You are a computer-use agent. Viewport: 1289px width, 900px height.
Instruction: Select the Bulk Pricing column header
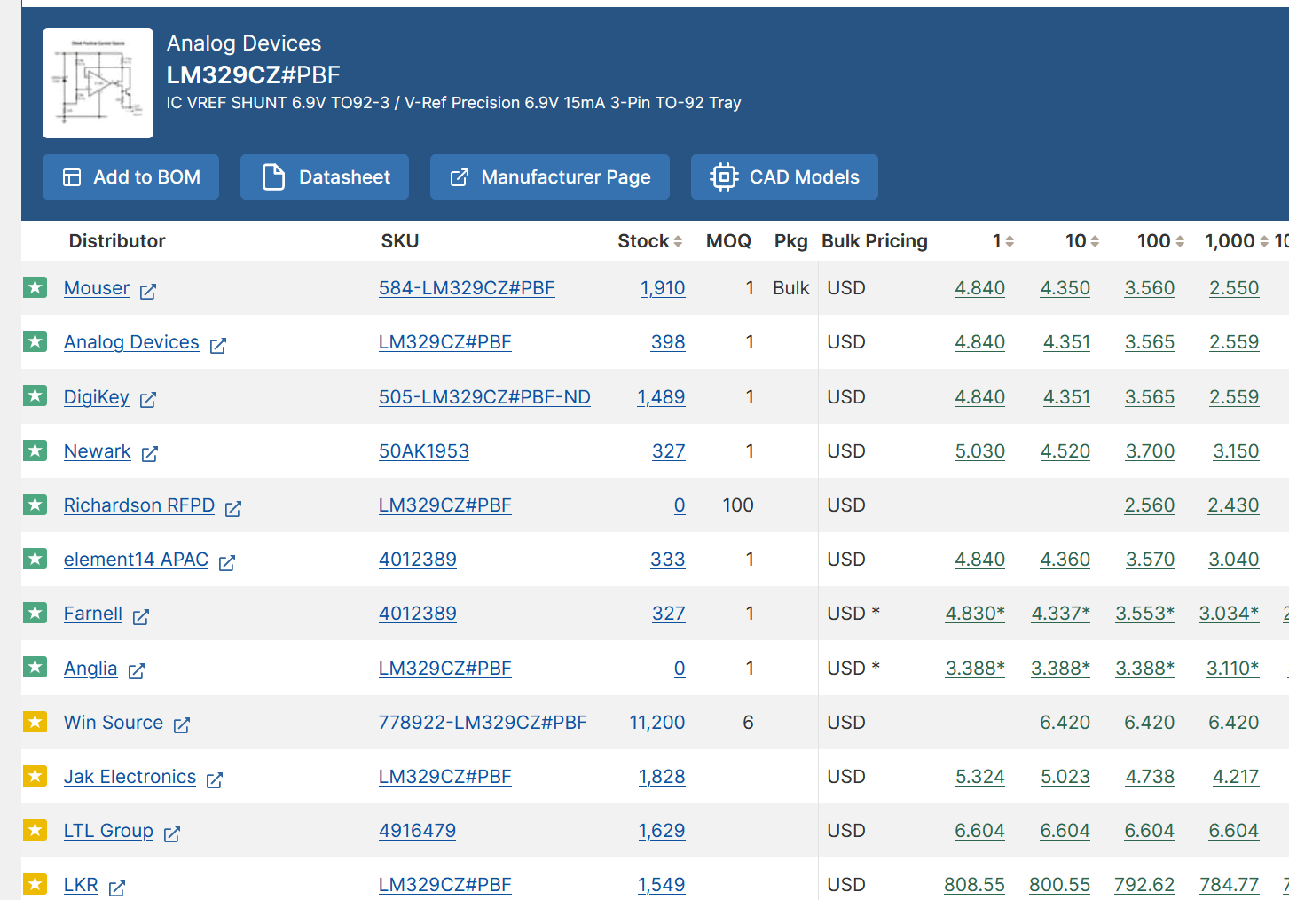[x=875, y=241]
